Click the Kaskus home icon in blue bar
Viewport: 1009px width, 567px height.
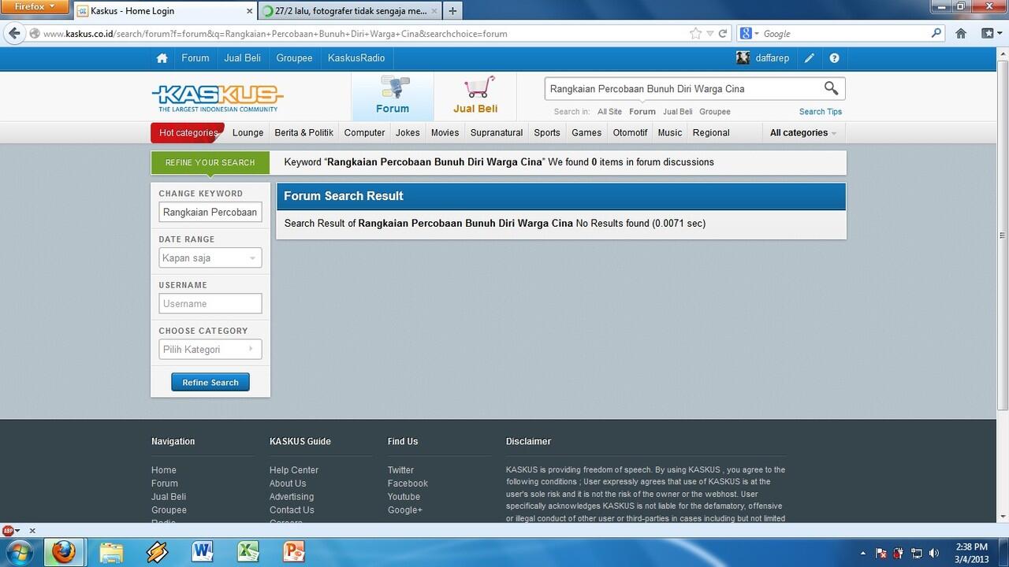(x=162, y=58)
